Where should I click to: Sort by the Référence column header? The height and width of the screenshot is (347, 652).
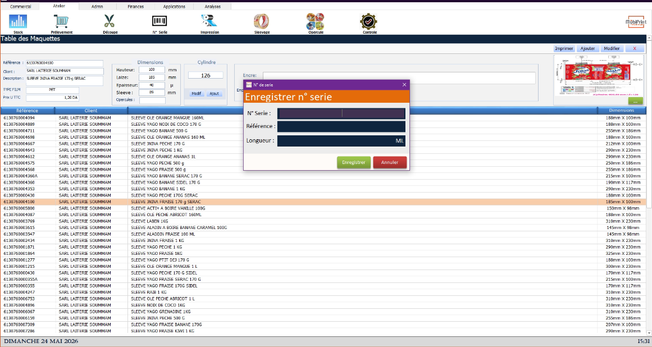28,111
